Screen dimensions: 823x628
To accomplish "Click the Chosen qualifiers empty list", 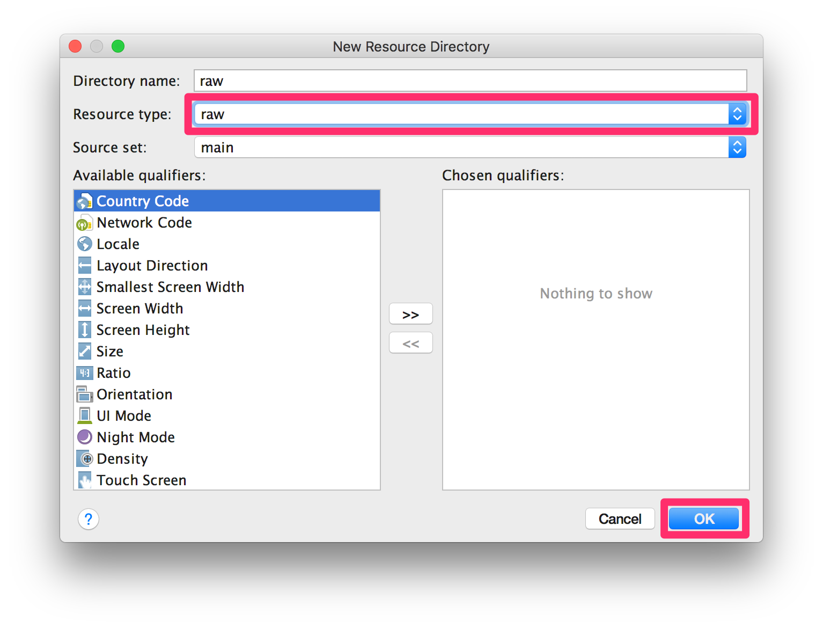I will tap(596, 340).
